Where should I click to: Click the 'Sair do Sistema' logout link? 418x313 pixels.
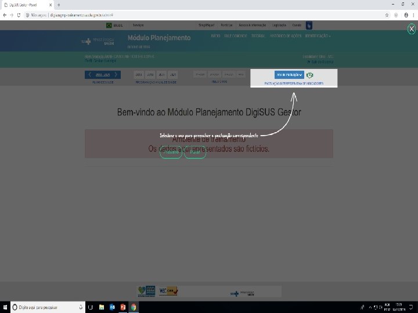[320, 62]
